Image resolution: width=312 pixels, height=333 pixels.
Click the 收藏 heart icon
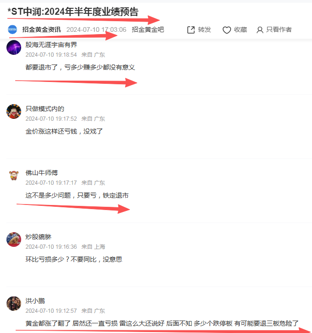point(226,30)
